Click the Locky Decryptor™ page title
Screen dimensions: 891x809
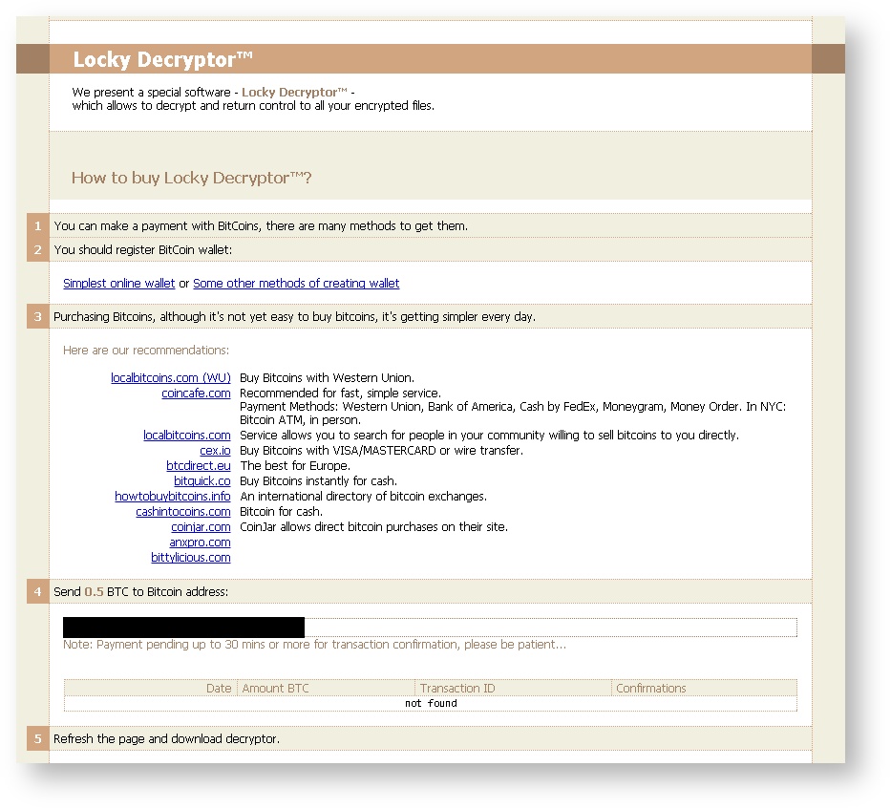point(163,59)
